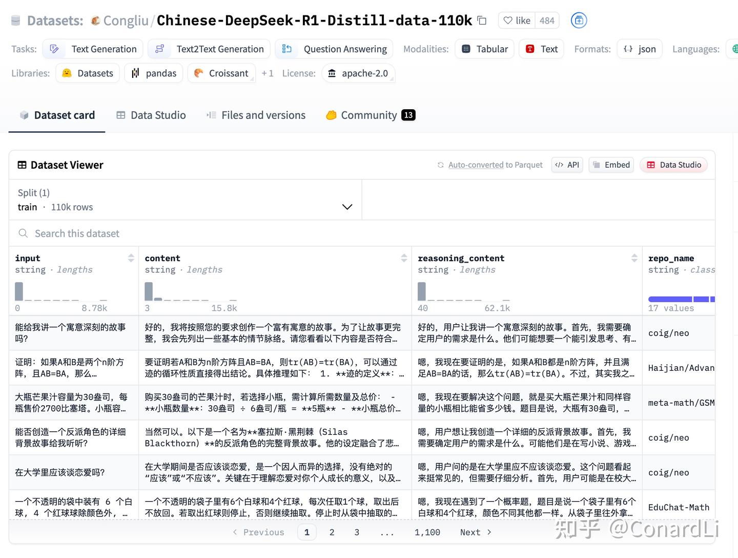Open the Community tab with 13 discussions

(368, 115)
